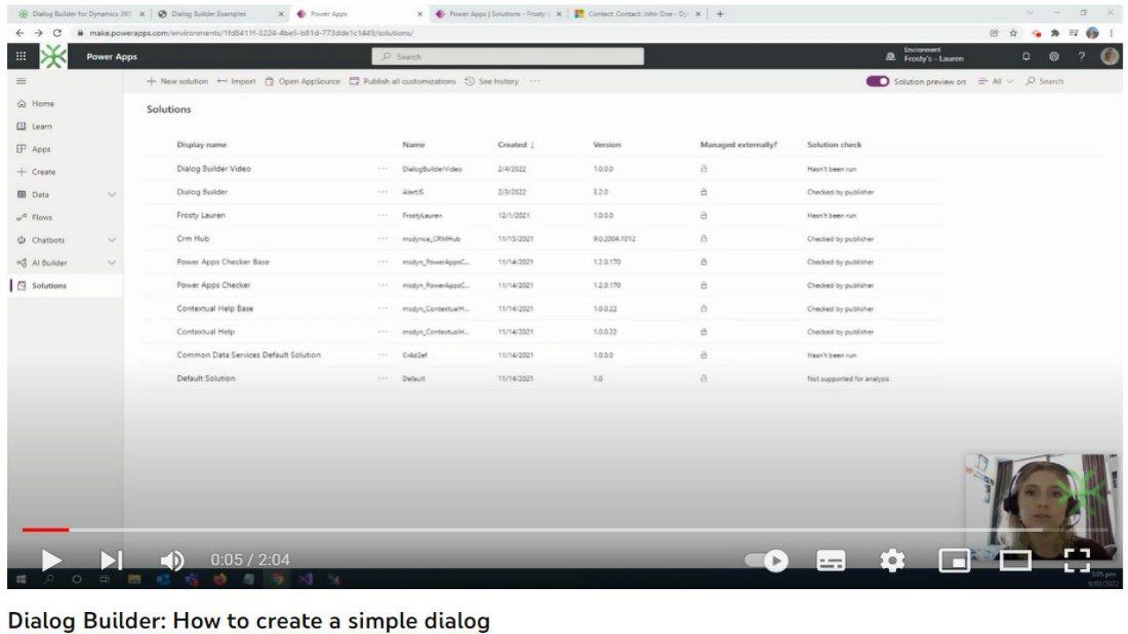This screenshot has height=634, width=1128.
Task: Open more options for Contextual Help row
Action: (382, 332)
